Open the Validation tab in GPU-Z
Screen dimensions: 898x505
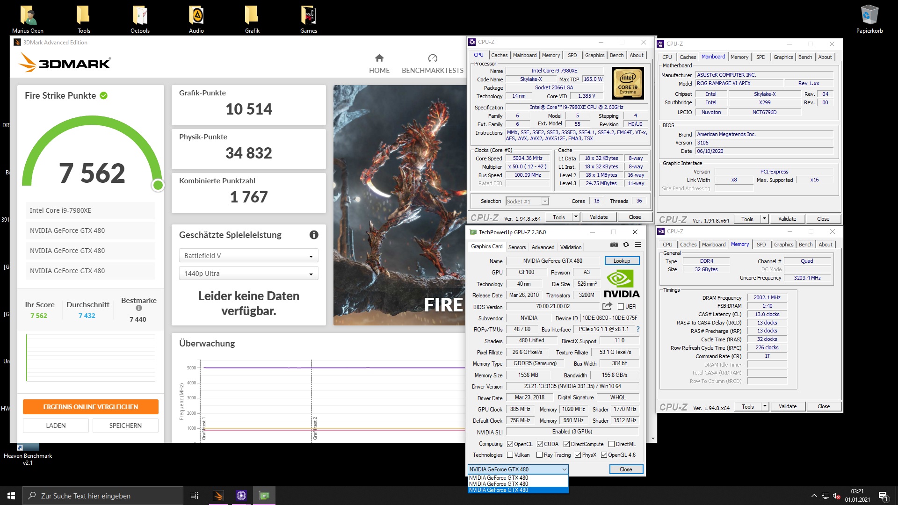point(571,247)
